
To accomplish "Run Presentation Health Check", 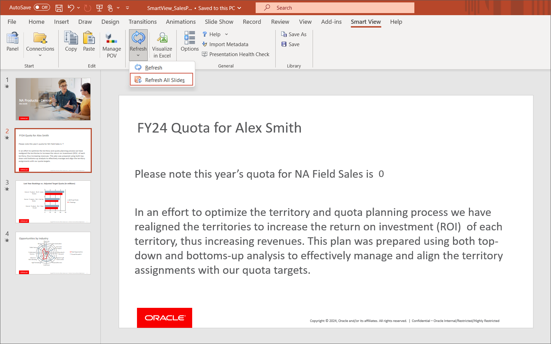I will pos(236,54).
